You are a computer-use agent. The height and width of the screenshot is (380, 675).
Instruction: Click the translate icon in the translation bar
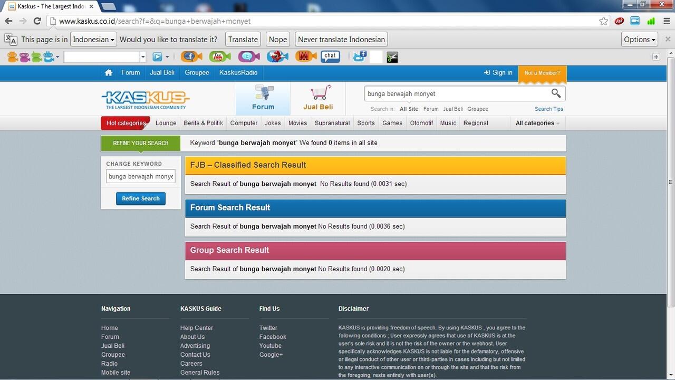coord(11,39)
